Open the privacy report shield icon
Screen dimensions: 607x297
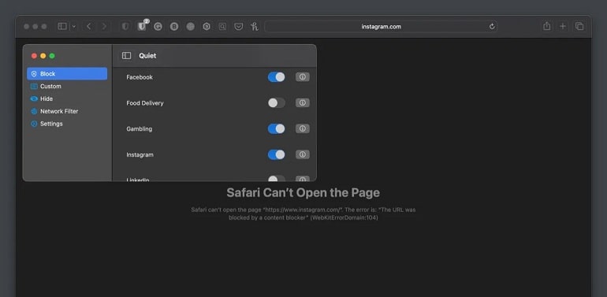[125, 26]
